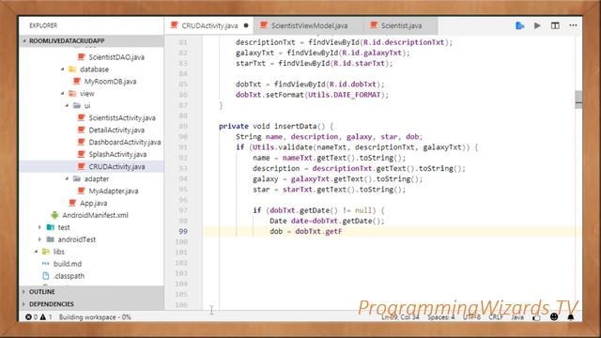Click Building workspace progress in status bar
Viewport: 601px width, 338px height.
point(95,317)
